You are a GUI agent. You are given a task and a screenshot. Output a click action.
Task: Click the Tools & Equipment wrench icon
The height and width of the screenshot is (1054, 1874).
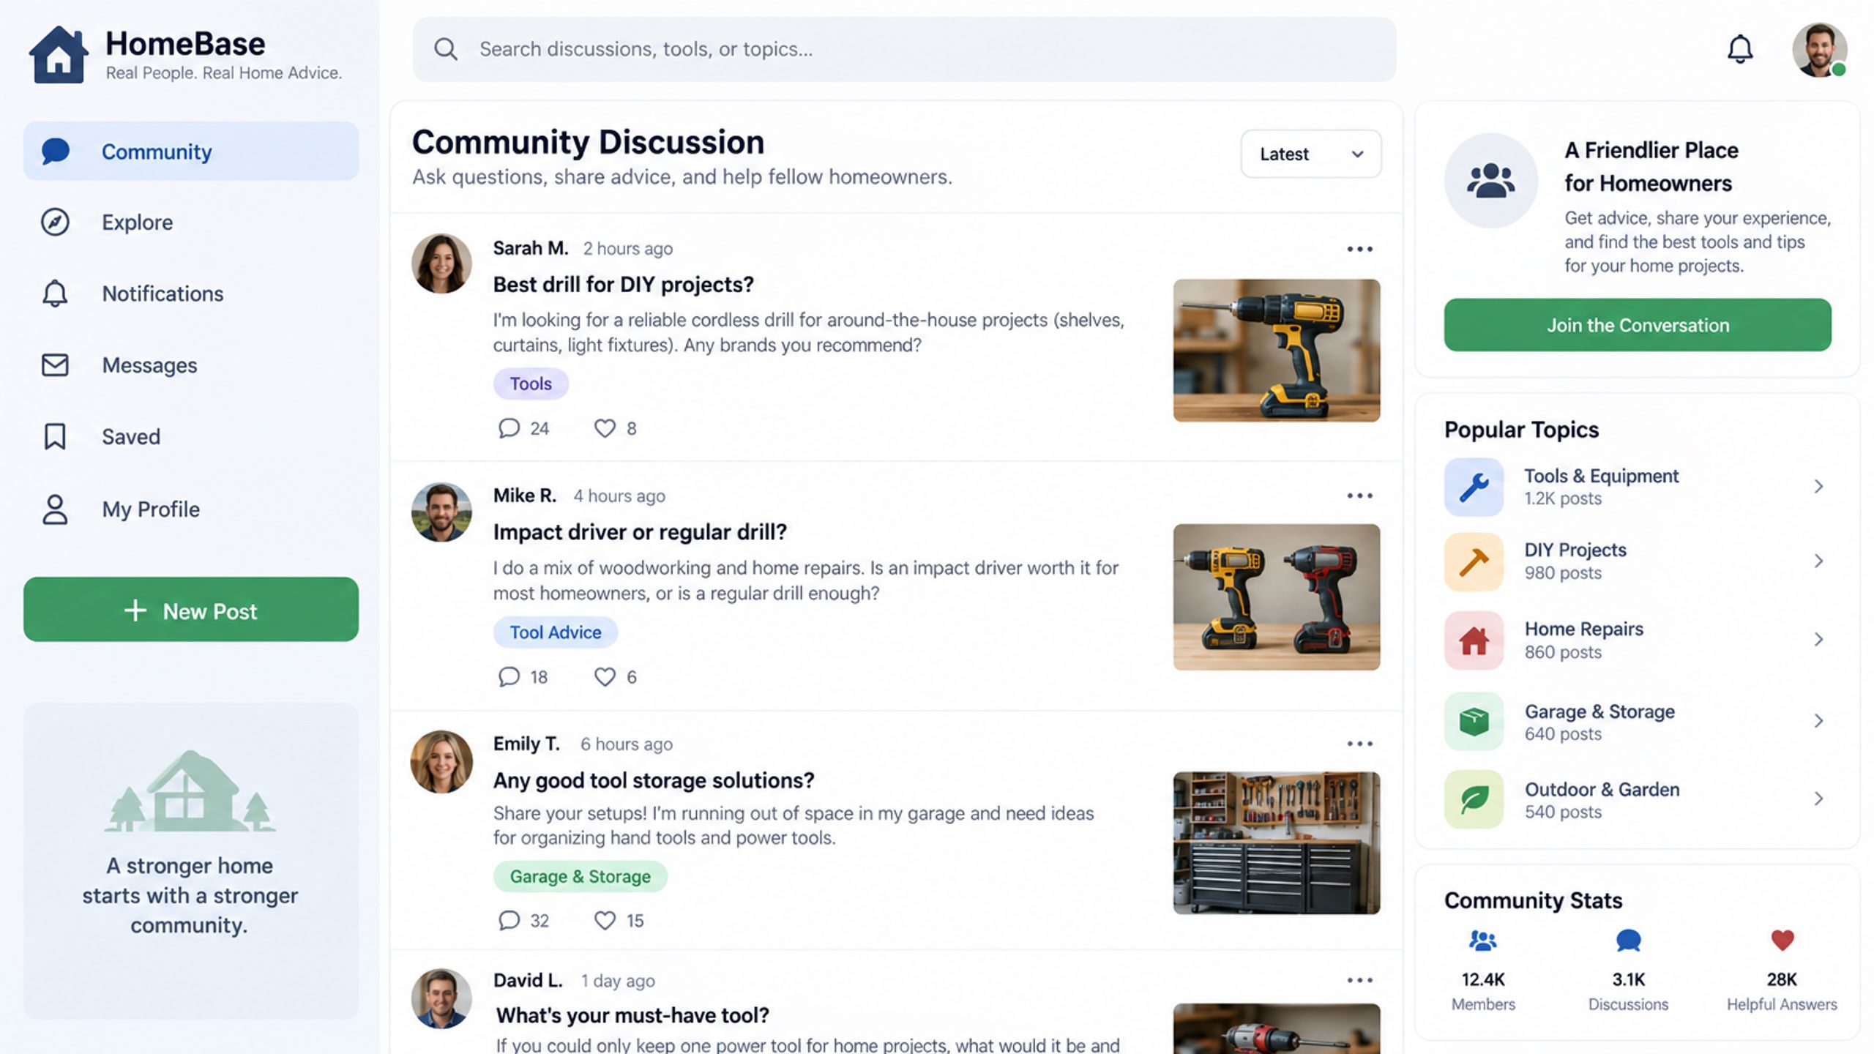1474,487
